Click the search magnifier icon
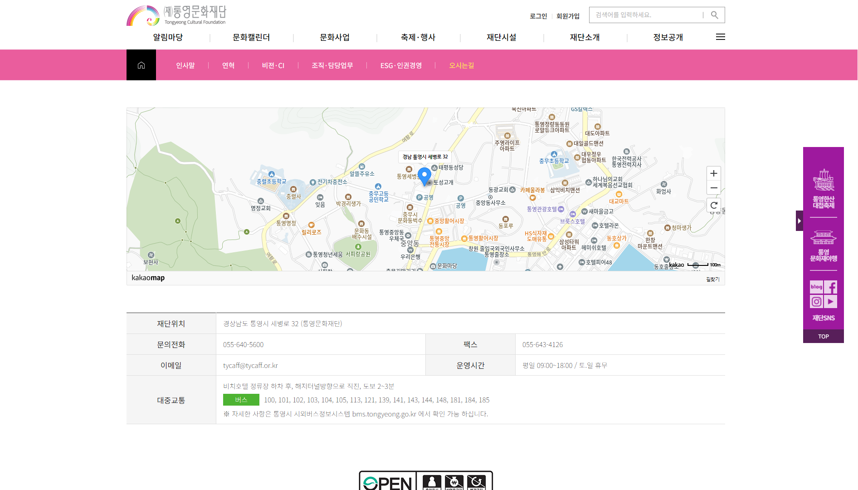Viewport: 858px width, 490px height. click(x=714, y=15)
